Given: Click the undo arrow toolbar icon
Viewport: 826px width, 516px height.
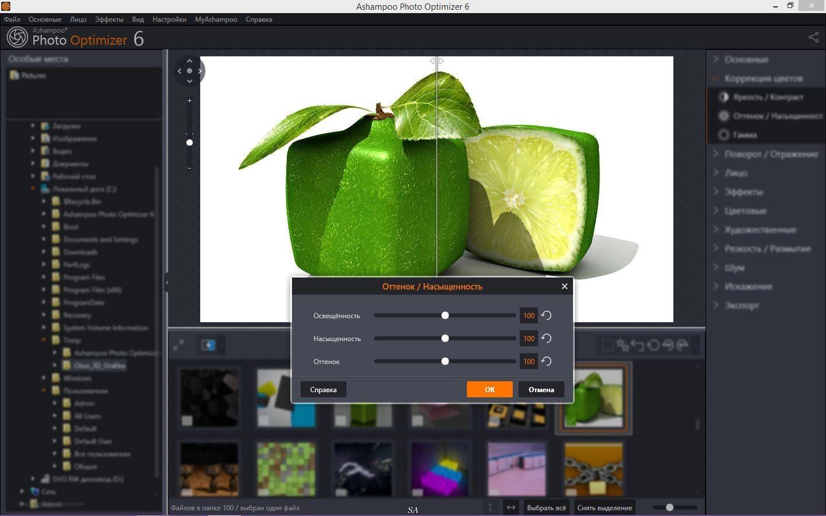Looking at the screenshot, I should pyautogui.click(x=637, y=345).
